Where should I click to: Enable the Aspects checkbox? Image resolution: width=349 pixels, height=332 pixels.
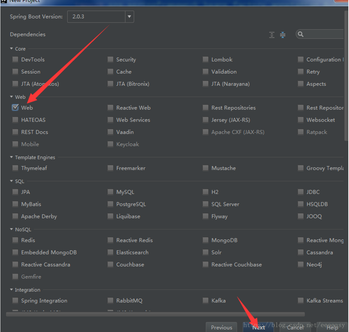point(301,84)
